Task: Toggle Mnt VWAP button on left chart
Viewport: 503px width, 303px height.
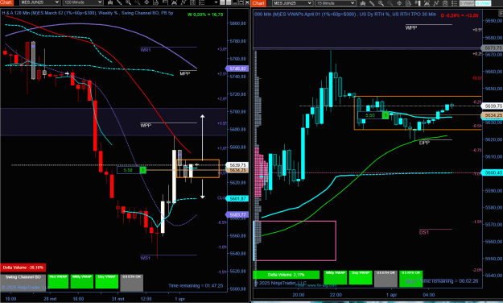Action: 58,281
